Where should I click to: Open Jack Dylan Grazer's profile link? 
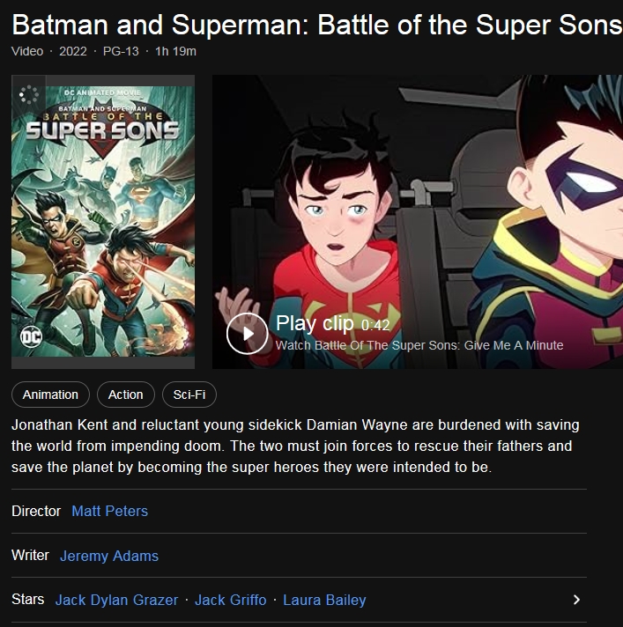[x=116, y=600]
